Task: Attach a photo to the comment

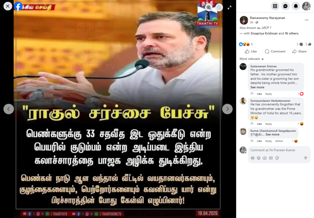Action: [x=265, y=158]
